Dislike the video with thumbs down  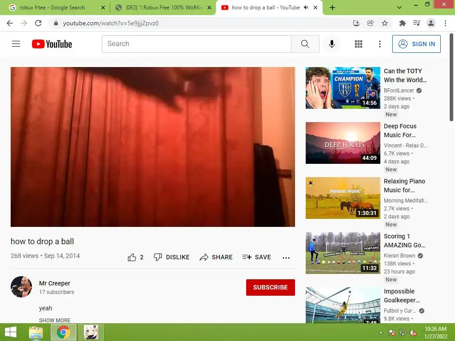click(x=172, y=257)
